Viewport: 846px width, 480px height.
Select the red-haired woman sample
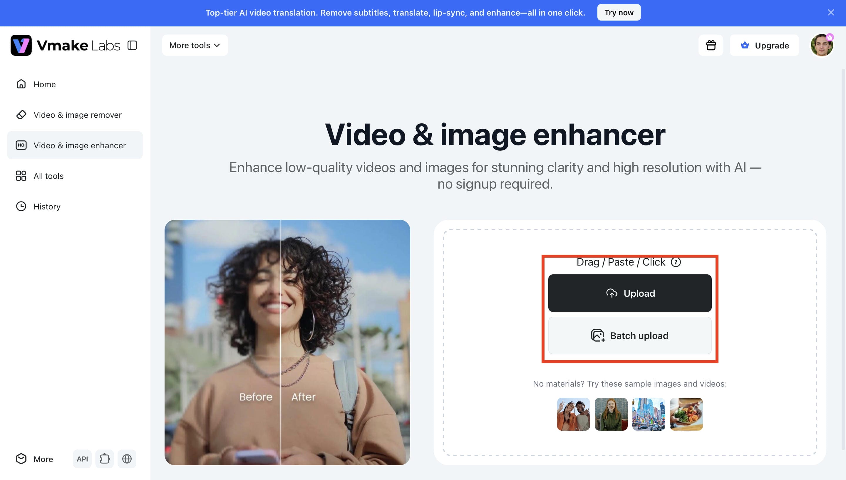coord(611,414)
